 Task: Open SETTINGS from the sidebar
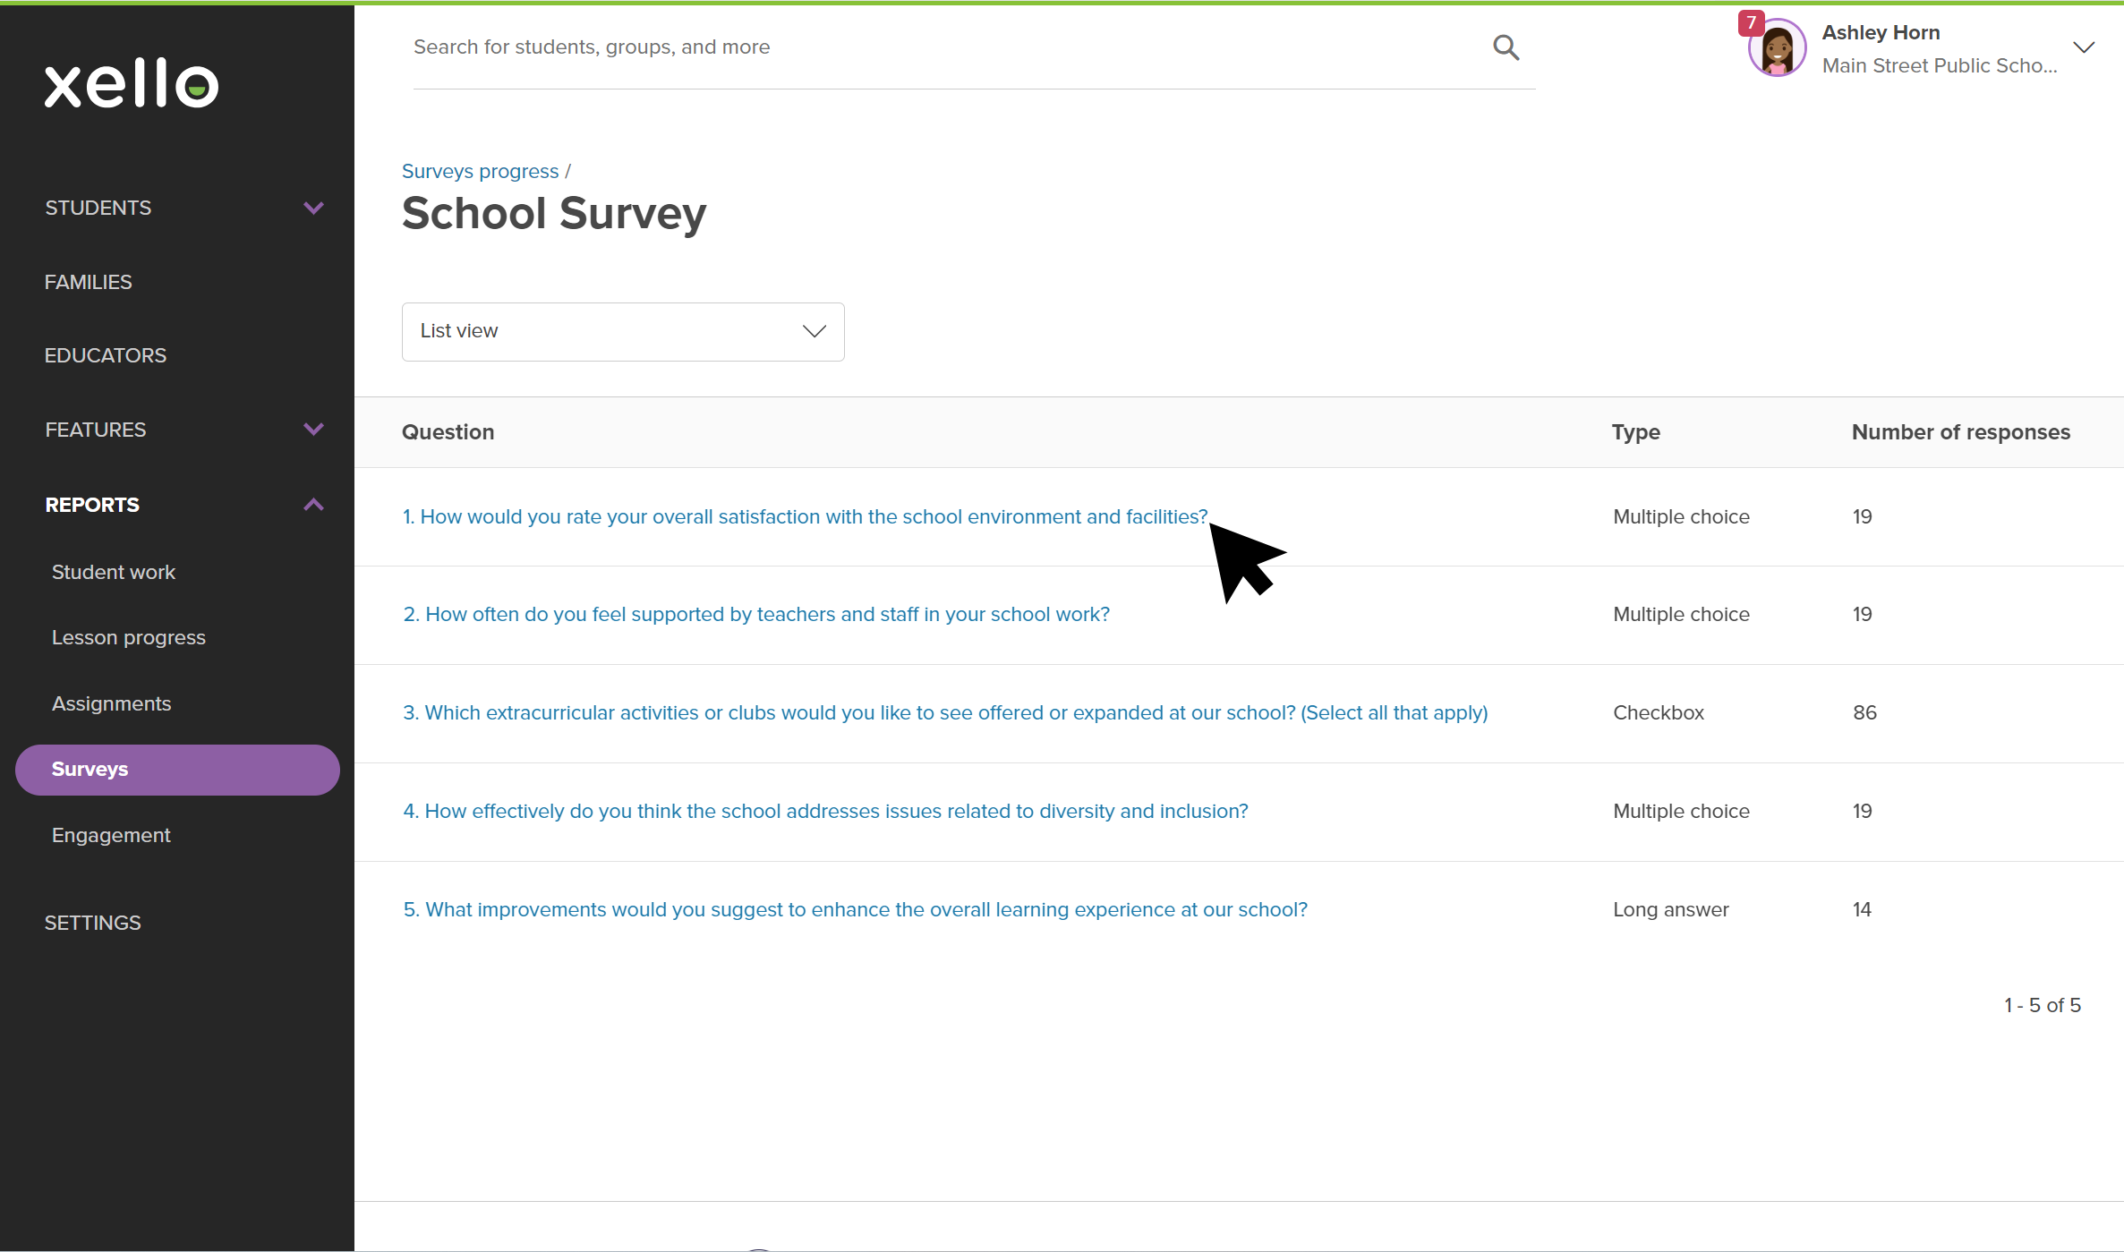click(92, 922)
